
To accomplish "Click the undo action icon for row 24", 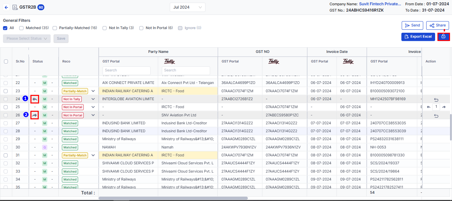I will [436, 100].
